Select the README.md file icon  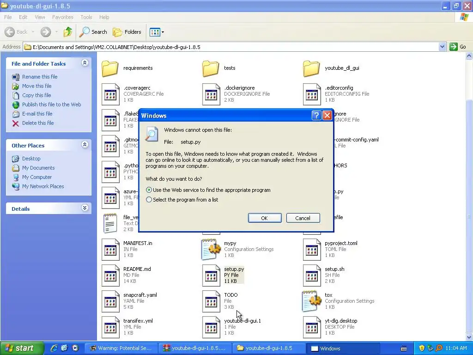[110, 275]
